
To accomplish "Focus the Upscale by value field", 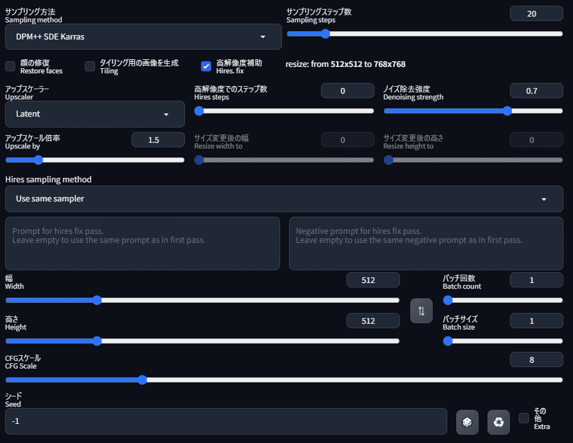I will [158, 140].
